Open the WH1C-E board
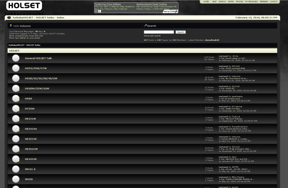288x188 pixels. 30,169
